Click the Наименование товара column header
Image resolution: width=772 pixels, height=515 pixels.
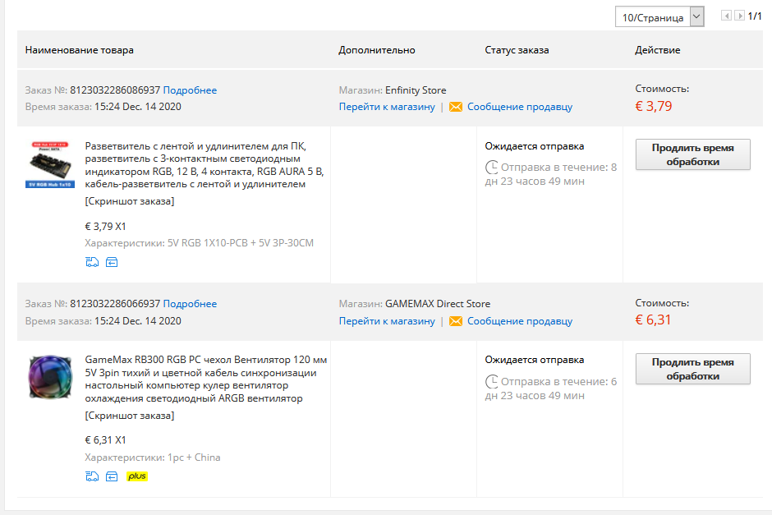[x=80, y=50]
